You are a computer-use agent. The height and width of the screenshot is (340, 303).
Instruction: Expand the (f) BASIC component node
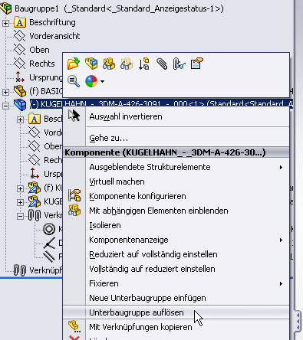5,92
